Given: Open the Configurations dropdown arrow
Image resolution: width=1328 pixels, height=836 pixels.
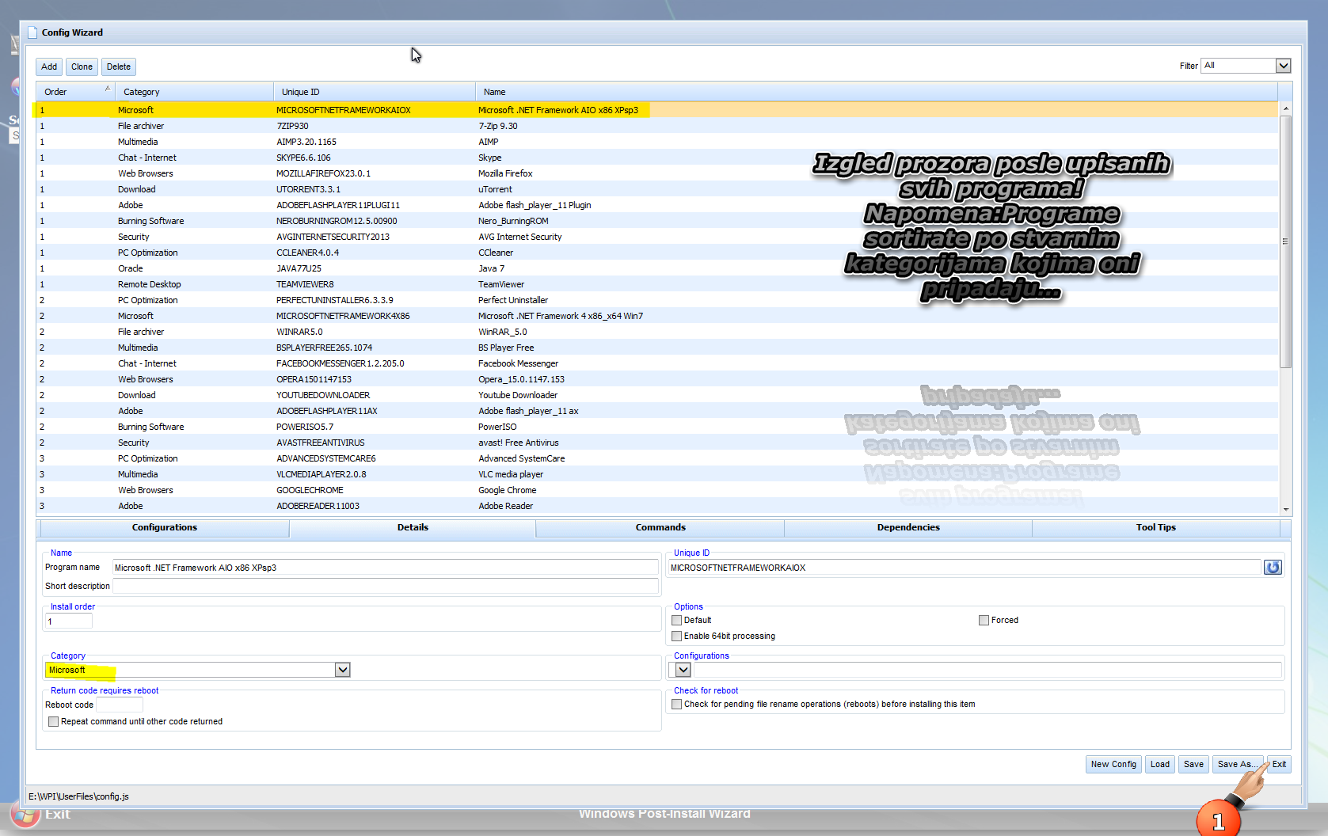Looking at the screenshot, I should tap(683, 670).
